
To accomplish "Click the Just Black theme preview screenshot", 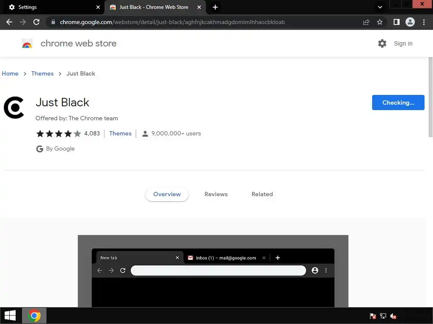I will click(213, 271).
